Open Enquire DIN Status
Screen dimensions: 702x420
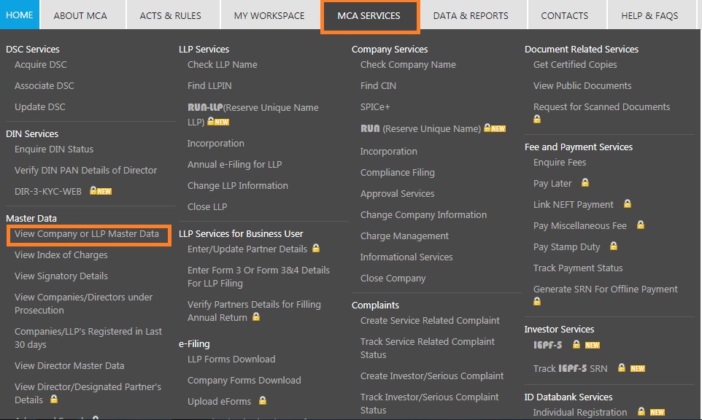coord(54,149)
